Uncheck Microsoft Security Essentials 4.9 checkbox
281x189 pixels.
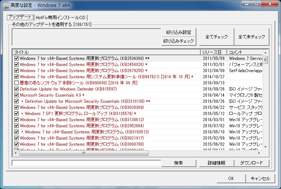click(x=17, y=95)
